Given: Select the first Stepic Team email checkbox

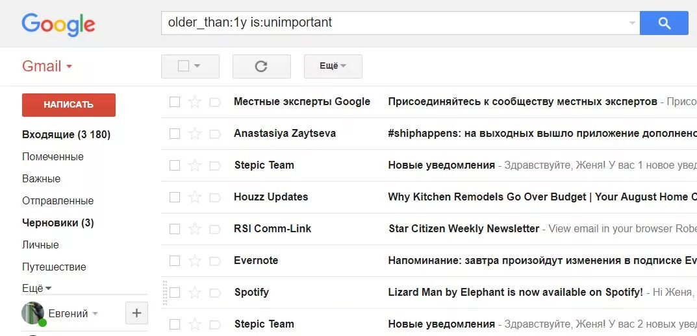Looking at the screenshot, I should click(x=175, y=165).
